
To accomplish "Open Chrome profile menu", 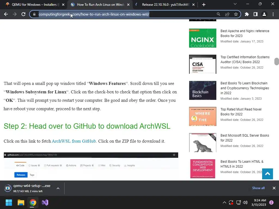I will 264,14.
